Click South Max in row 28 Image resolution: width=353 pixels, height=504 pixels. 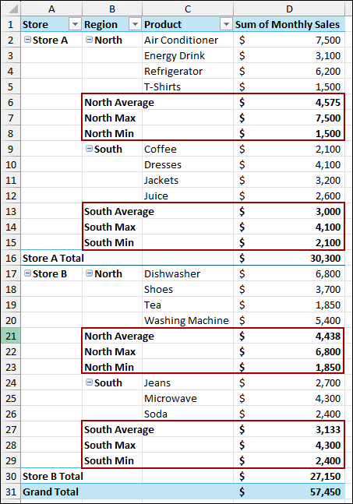[110, 445]
